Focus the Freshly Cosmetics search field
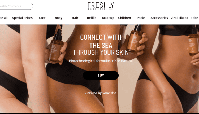This screenshot has width=199, height=114. click(16, 6)
